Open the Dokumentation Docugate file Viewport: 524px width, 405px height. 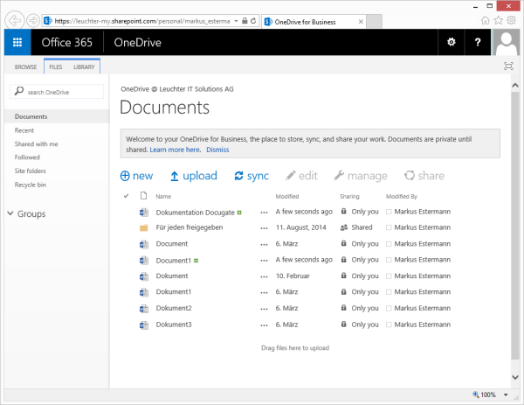tap(195, 213)
